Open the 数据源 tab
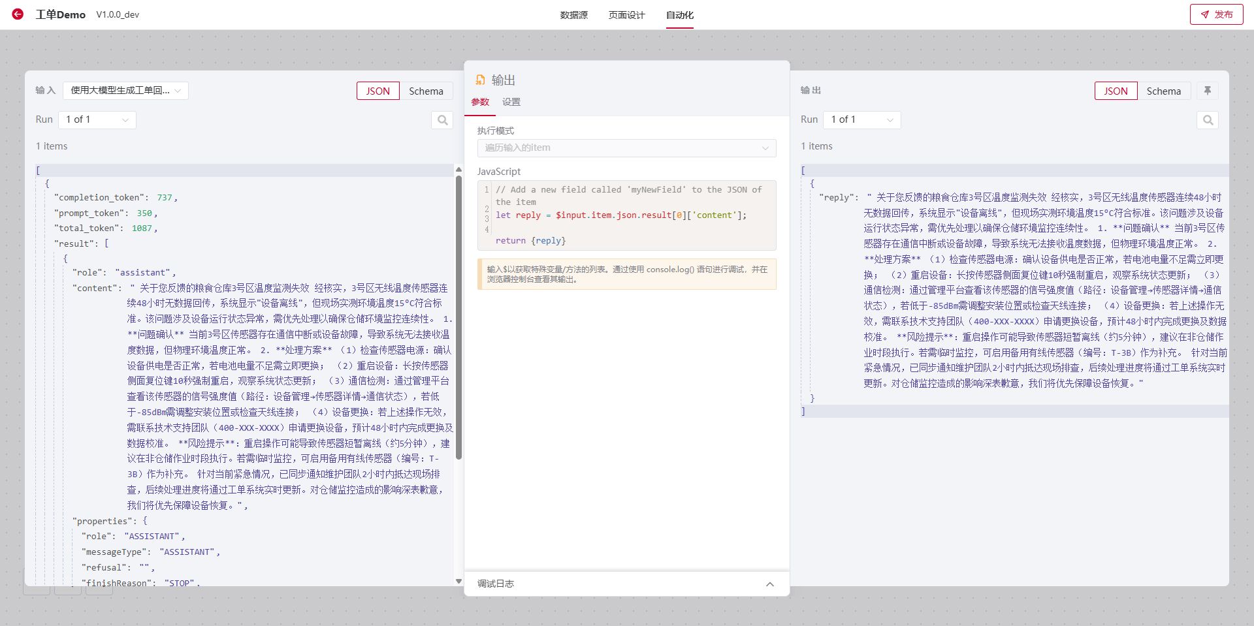This screenshot has width=1254, height=626. click(x=573, y=15)
